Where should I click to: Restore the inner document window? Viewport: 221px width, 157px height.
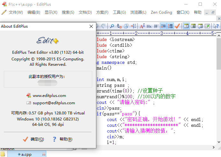(x=213, y=13)
